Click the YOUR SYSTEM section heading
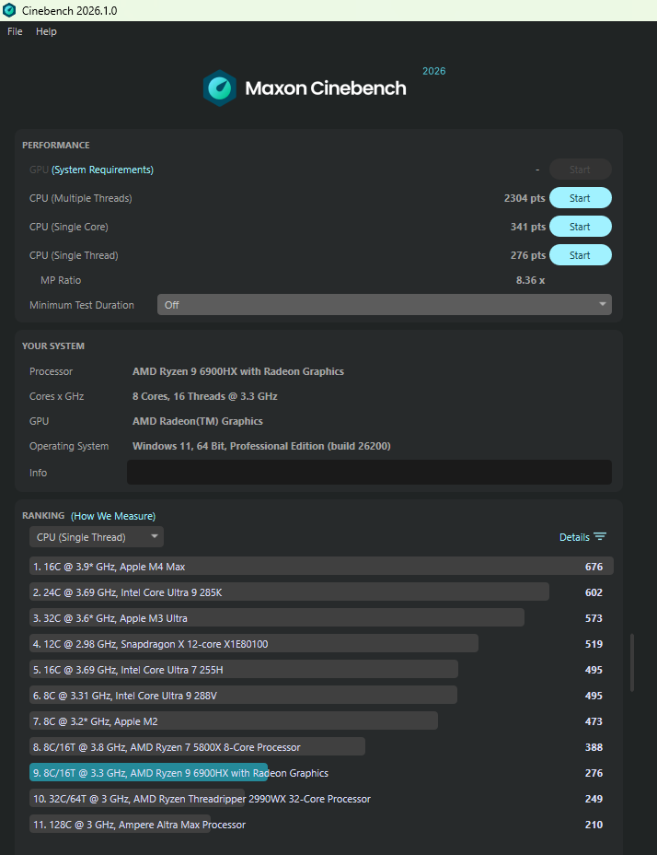Image resolution: width=657 pixels, height=855 pixels. pyautogui.click(x=52, y=346)
